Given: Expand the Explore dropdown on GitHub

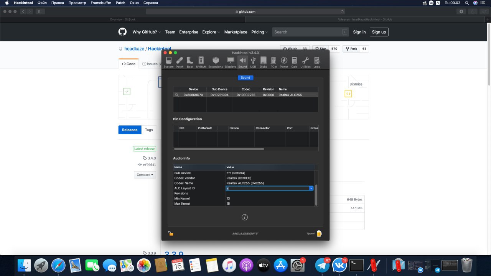Looking at the screenshot, I should point(211,32).
